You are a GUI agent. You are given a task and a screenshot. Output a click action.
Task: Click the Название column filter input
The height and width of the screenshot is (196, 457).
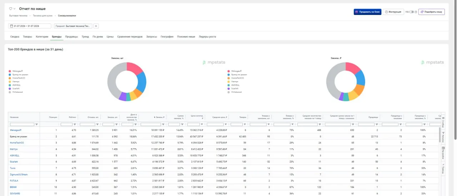click(22, 124)
